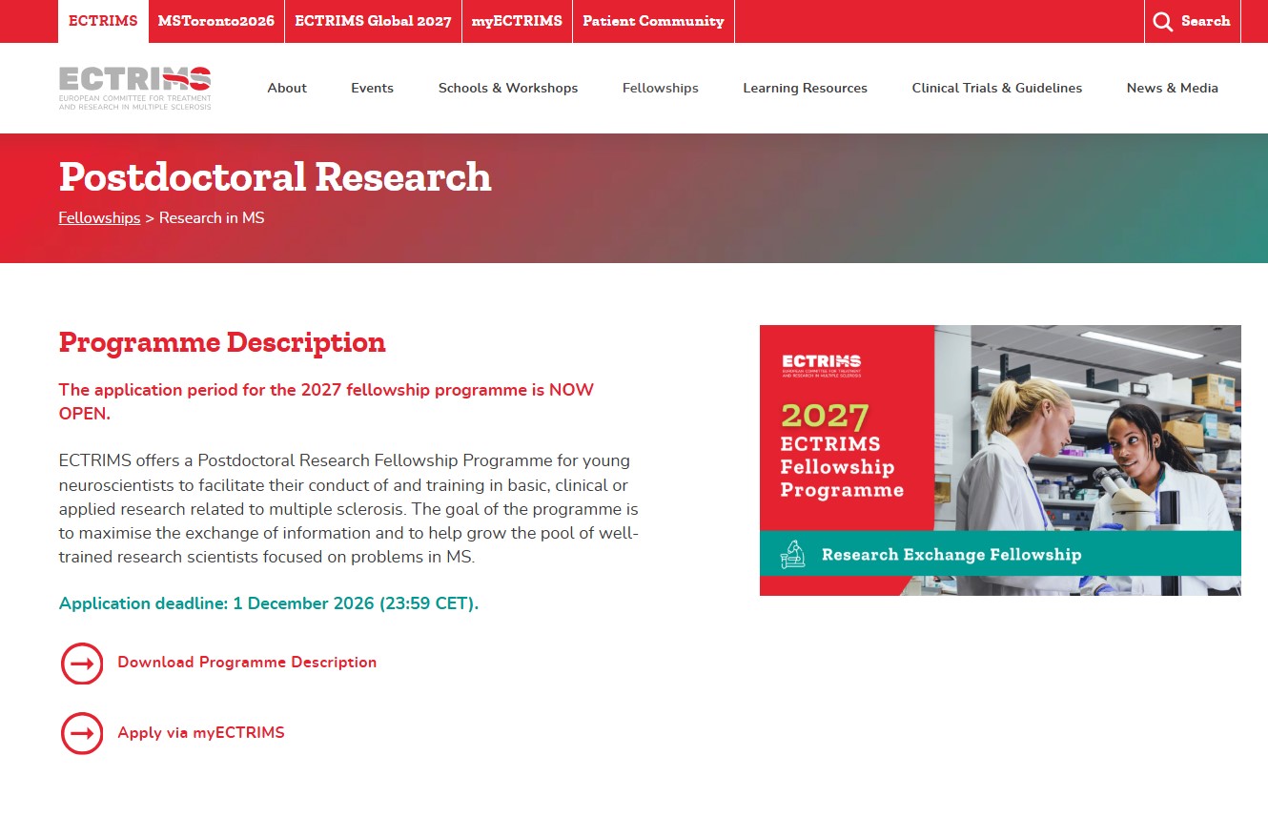Screen dimensions: 1268x817
Task: Click the Search label in header
Action: [1205, 21]
